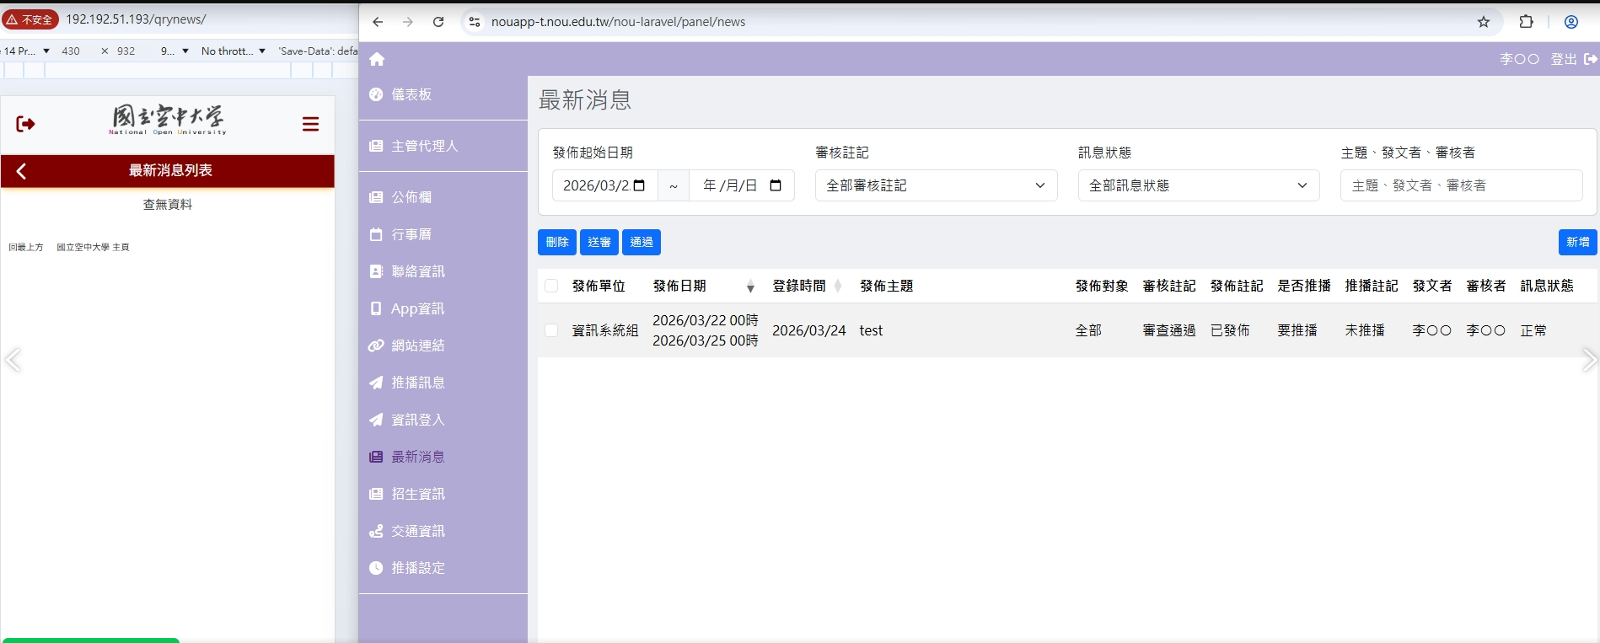Click the logout arrow icon next to 登出
Screen dimensions: 1600x643
pyautogui.click(x=1591, y=59)
